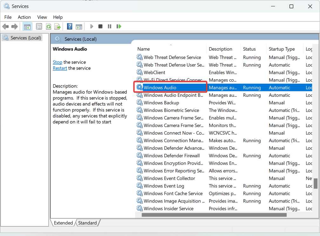The width and height of the screenshot is (320, 236).
Task: Click gear icon of Windows Biometric Service
Action: pos(140,110)
